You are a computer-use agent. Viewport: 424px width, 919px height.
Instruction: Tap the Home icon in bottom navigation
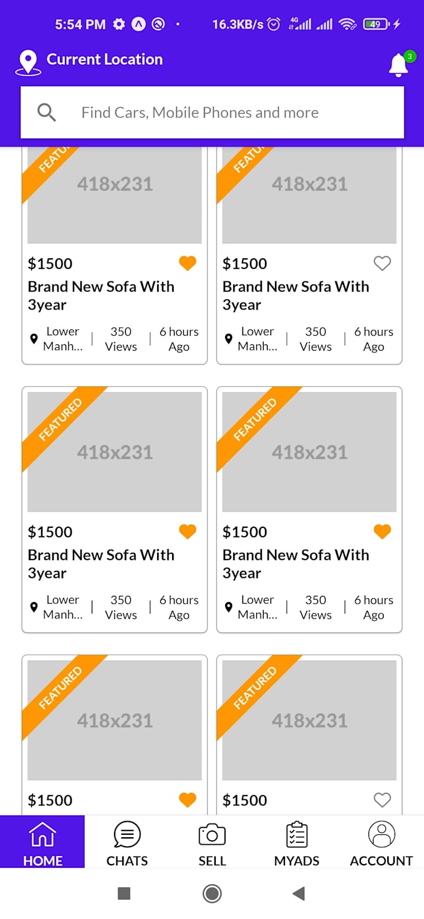(x=42, y=834)
